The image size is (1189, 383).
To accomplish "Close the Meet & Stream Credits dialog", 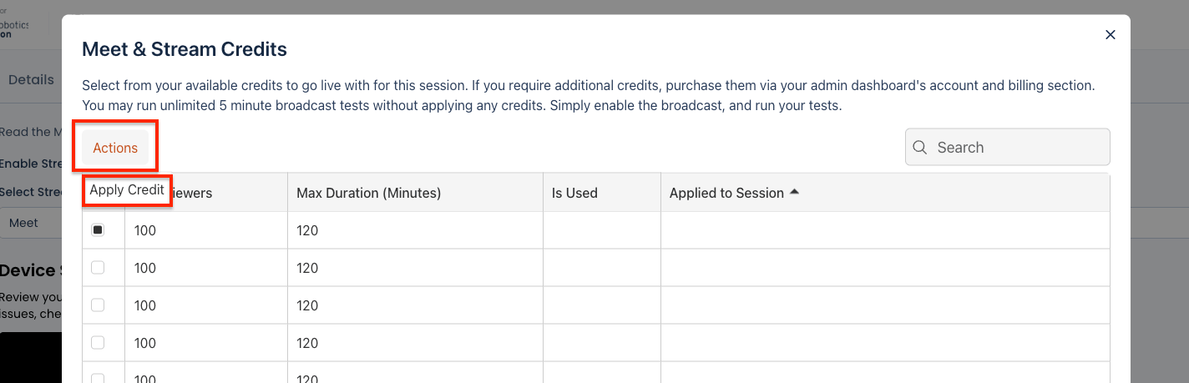I will pos(1110,35).
